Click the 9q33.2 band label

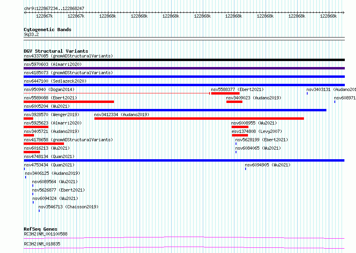[x=31, y=34]
